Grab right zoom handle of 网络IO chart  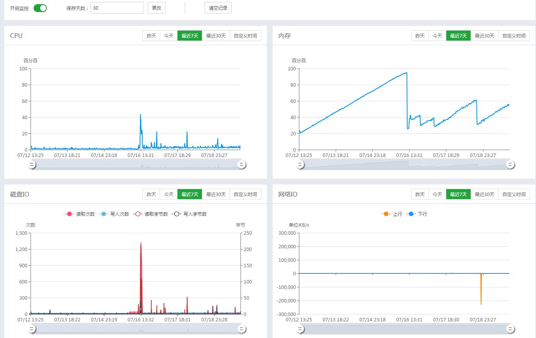pos(510,329)
